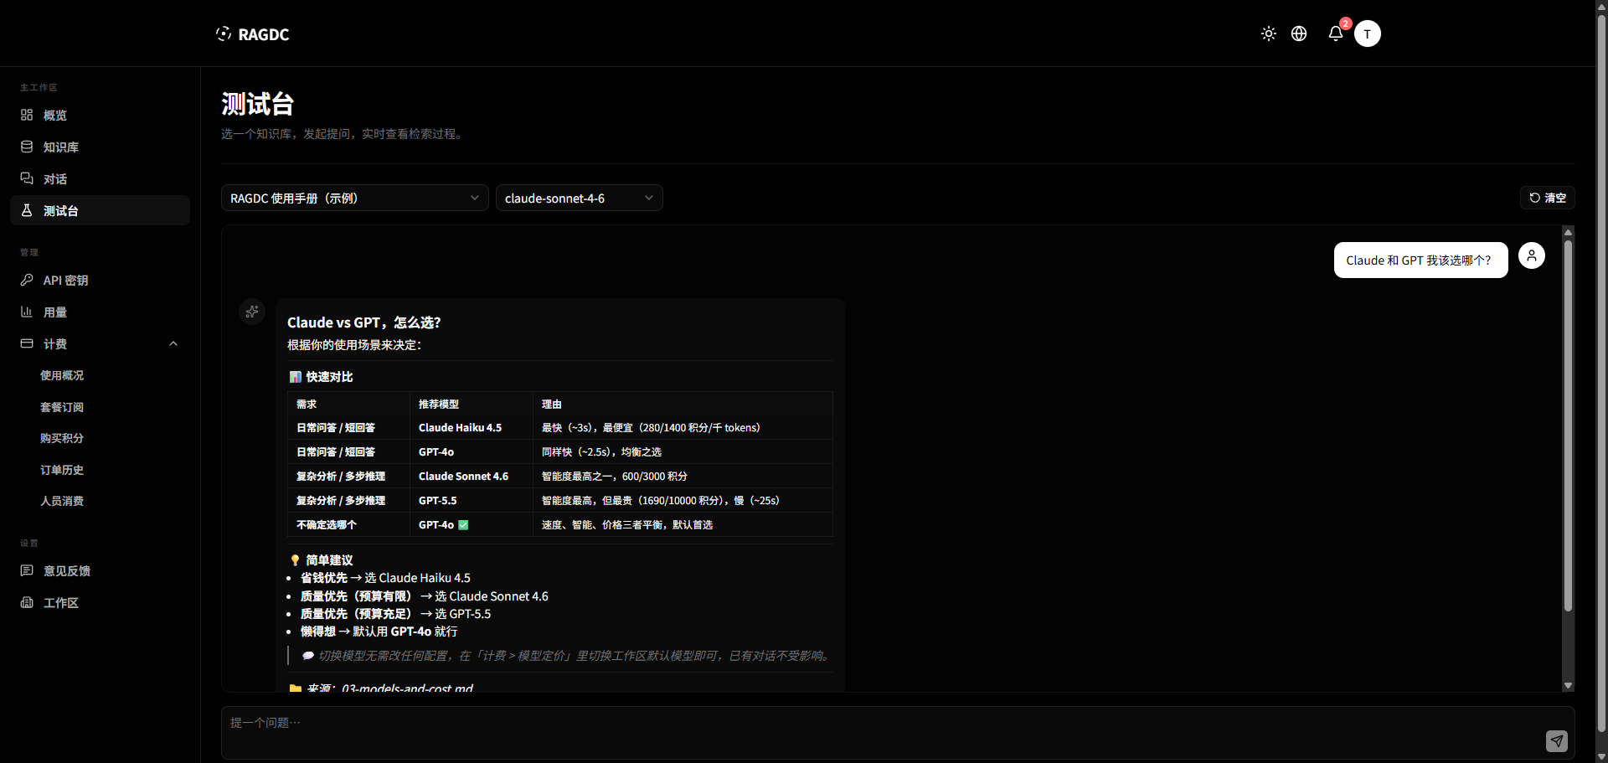This screenshot has width=1608, height=763.
Task: Click the 用量 bar chart icon
Action: [x=27, y=312]
